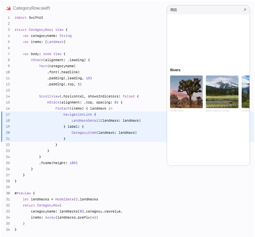Click the 预览 preview header label
The width and height of the screenshot is (255, 237).
(173, 10)
